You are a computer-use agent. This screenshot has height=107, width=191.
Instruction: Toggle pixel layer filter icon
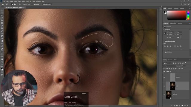point(173,63)
